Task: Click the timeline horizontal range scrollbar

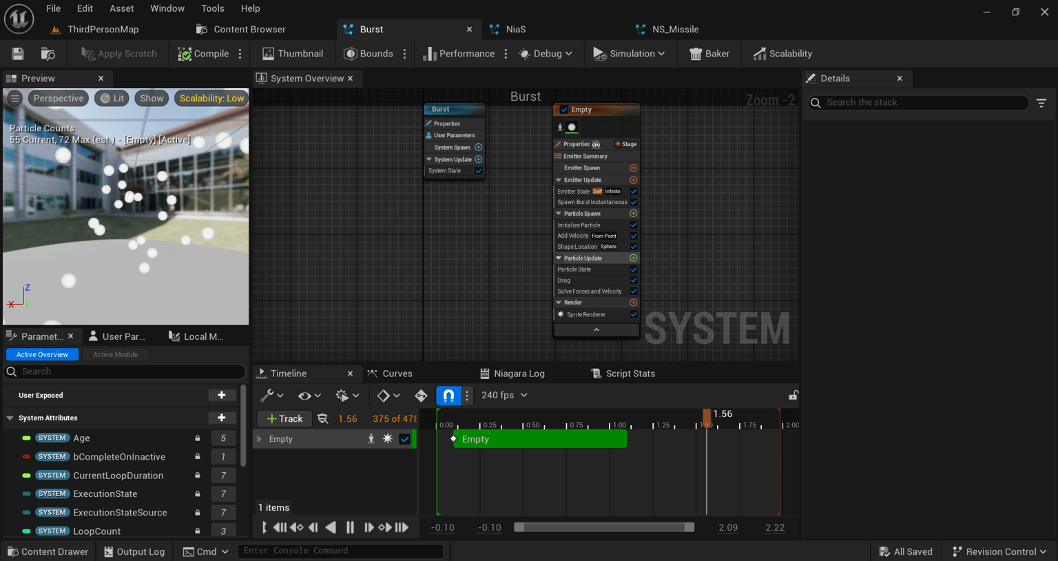Action: tap(604, 528)
